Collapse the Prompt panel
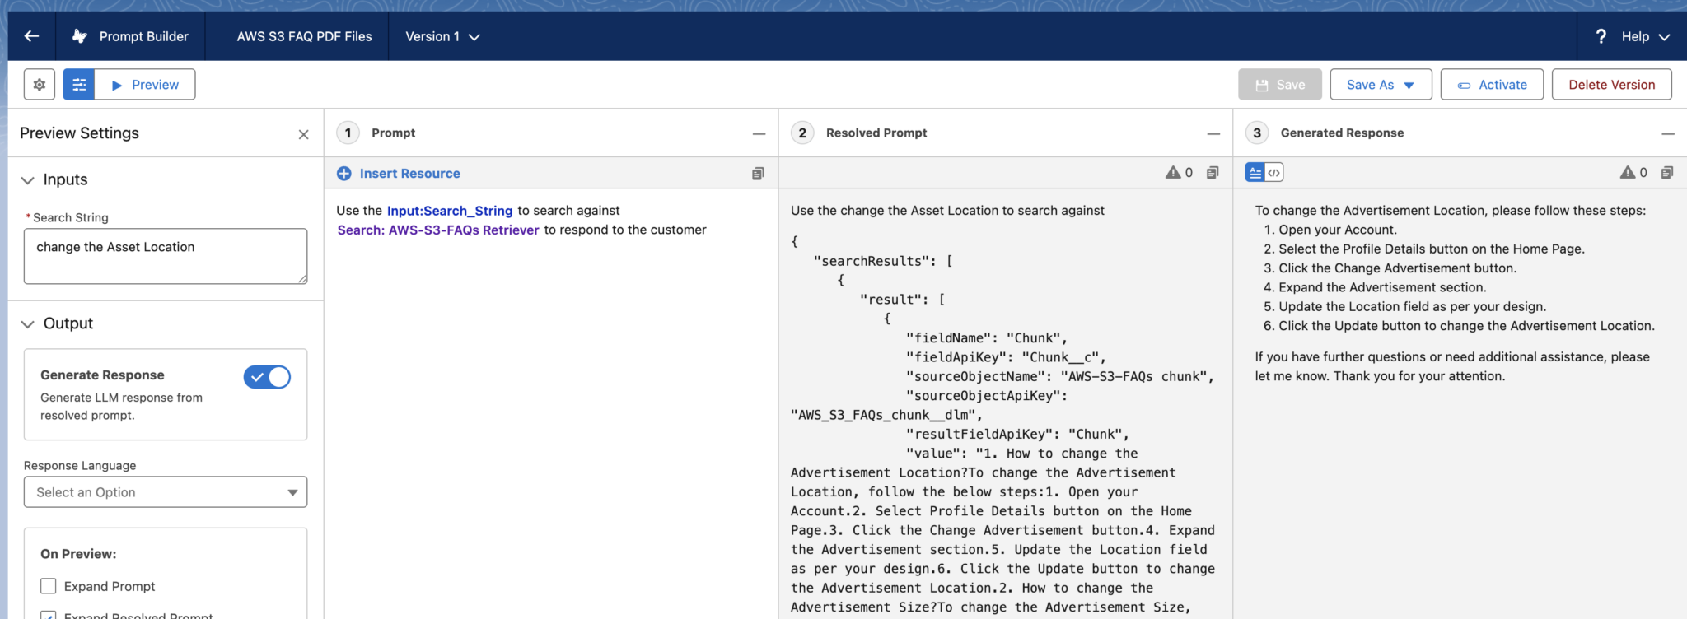The height and width of the screenshot is (619, 1687). (x=759, y=133)
